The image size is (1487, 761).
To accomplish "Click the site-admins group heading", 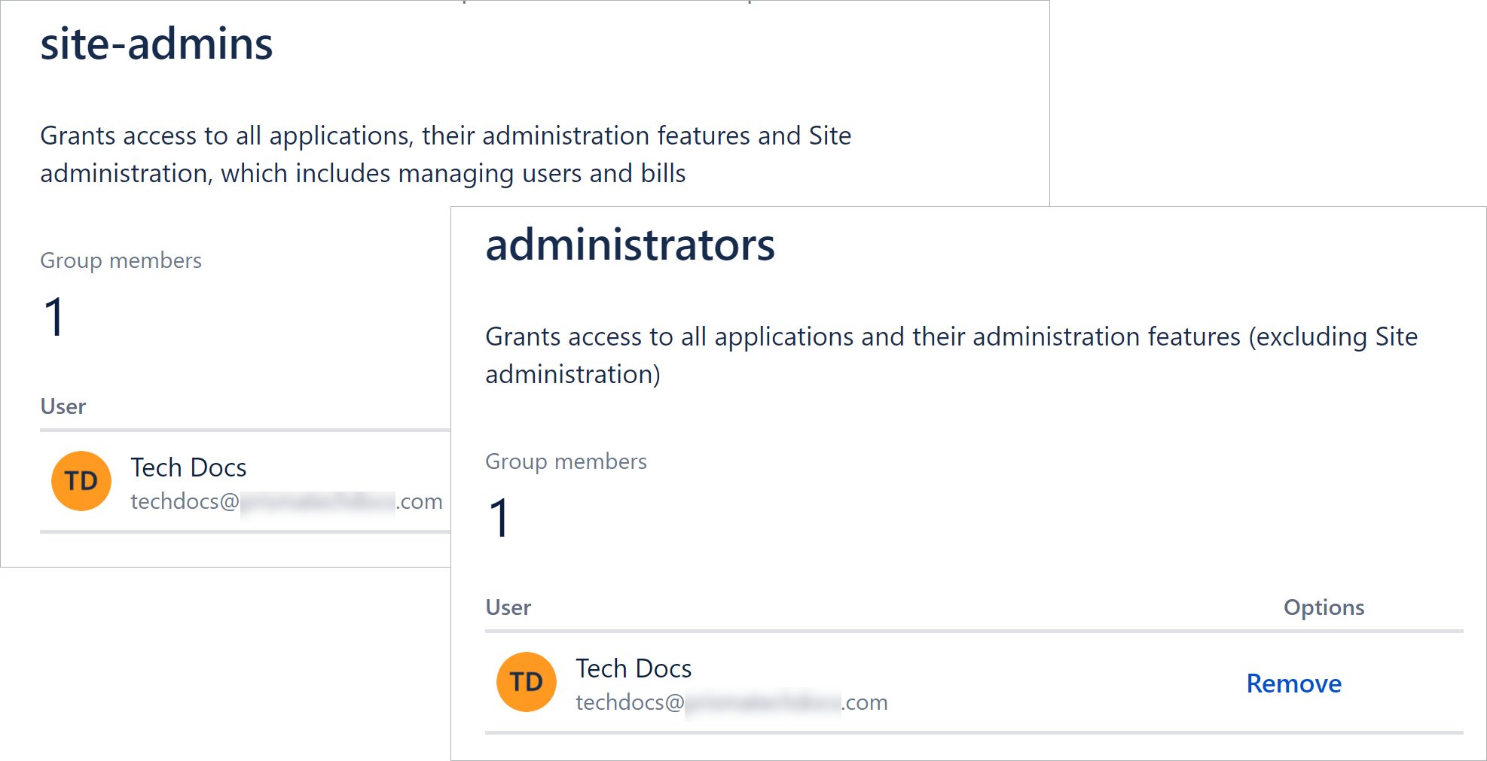I will pos(157,44).
